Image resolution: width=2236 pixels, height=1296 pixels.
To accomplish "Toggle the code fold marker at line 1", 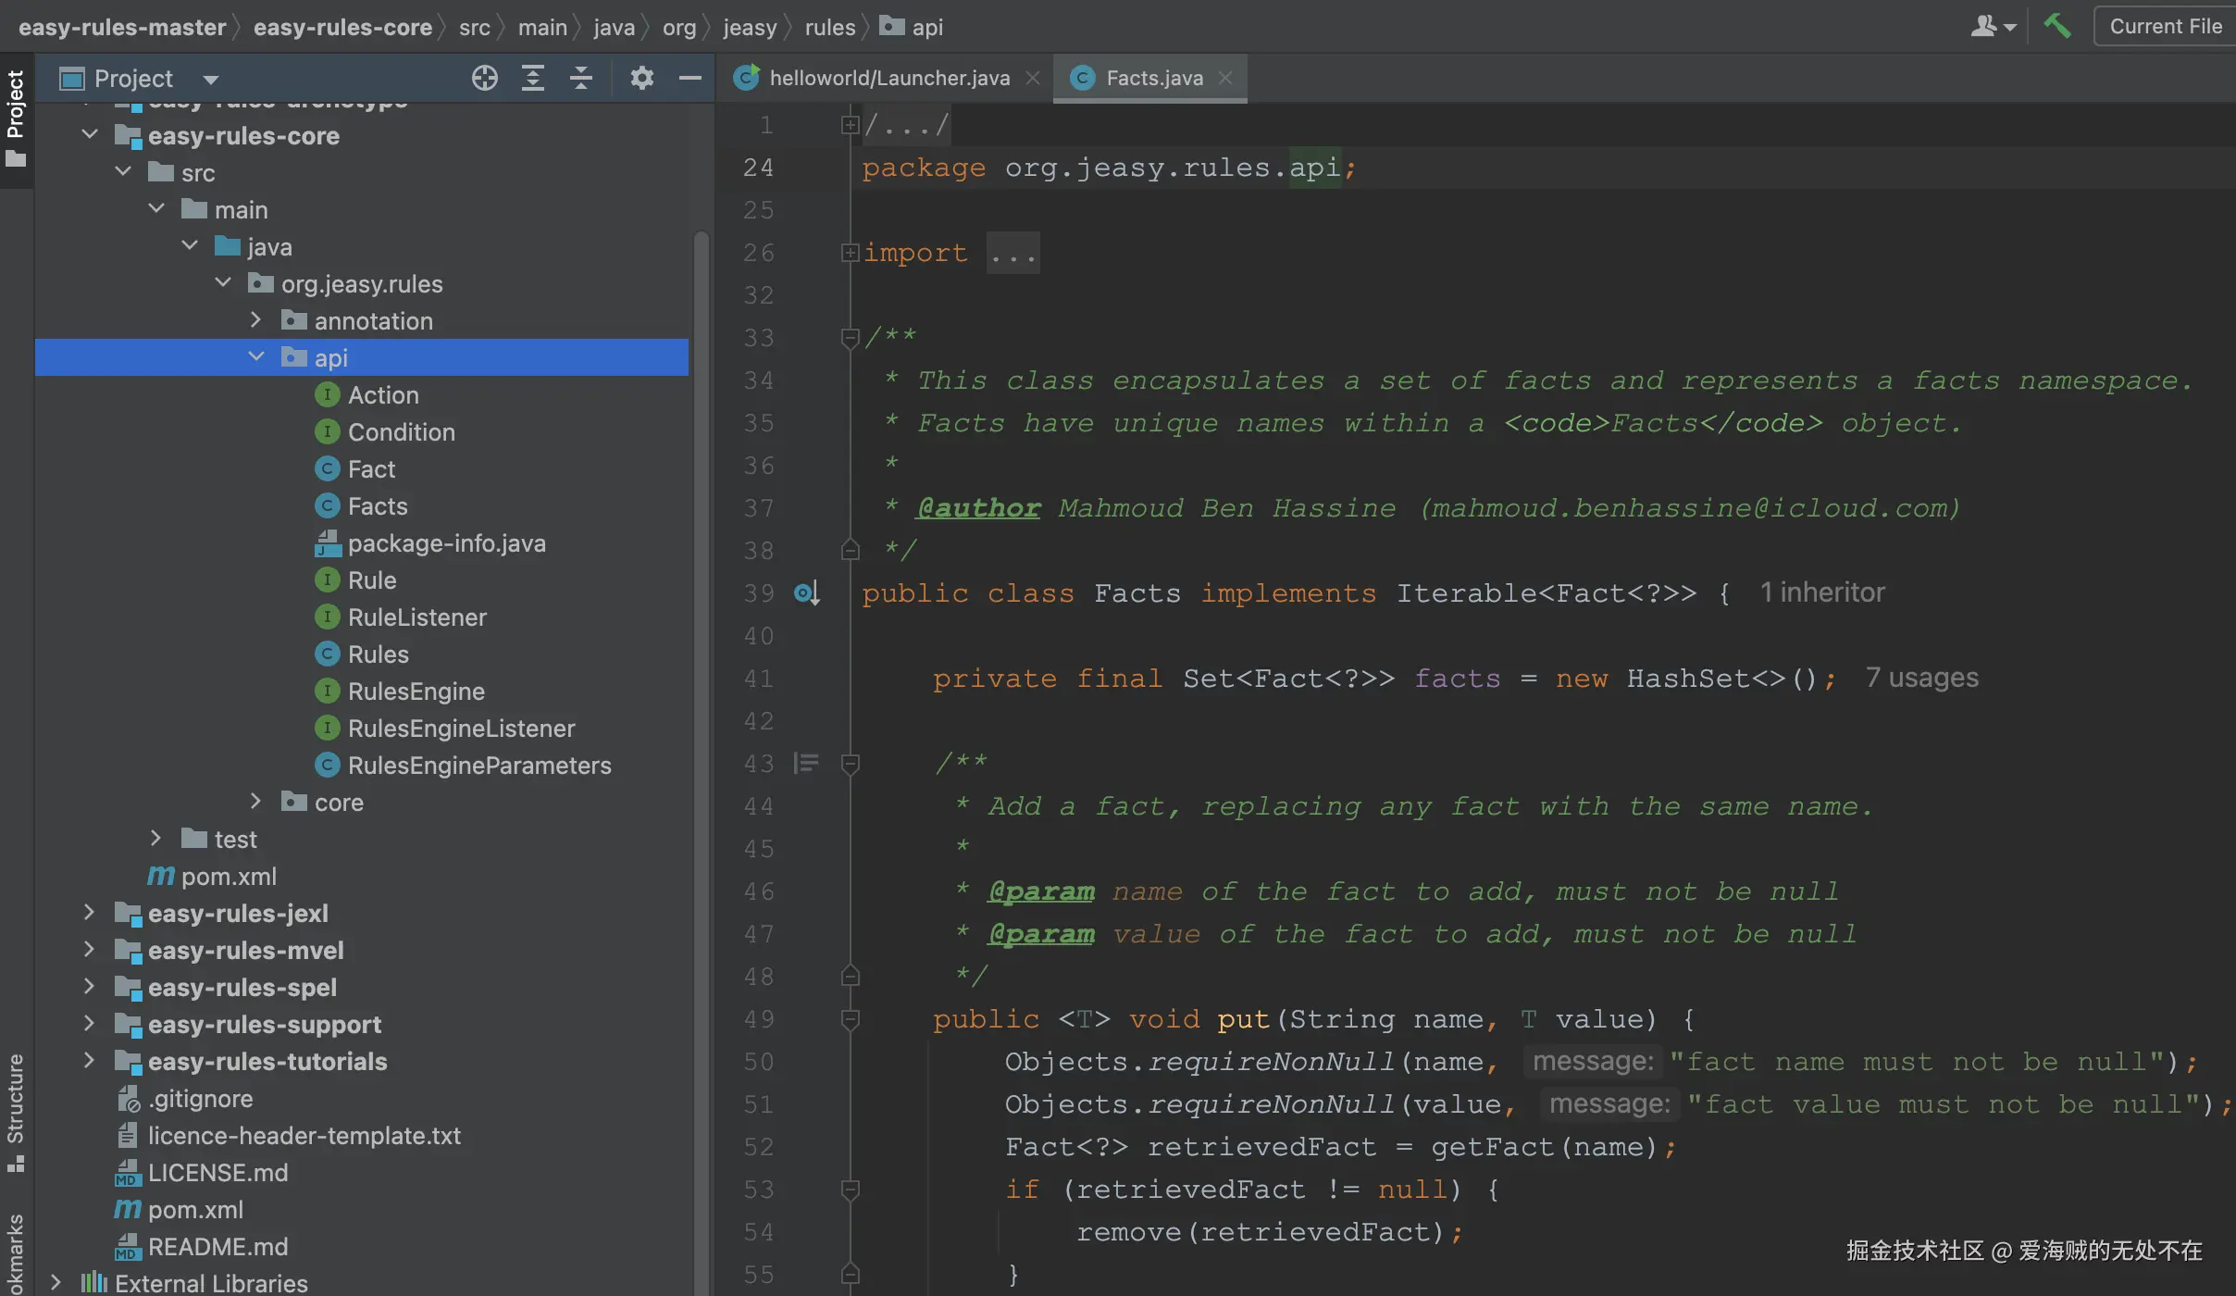I will [x=850, y=124].
